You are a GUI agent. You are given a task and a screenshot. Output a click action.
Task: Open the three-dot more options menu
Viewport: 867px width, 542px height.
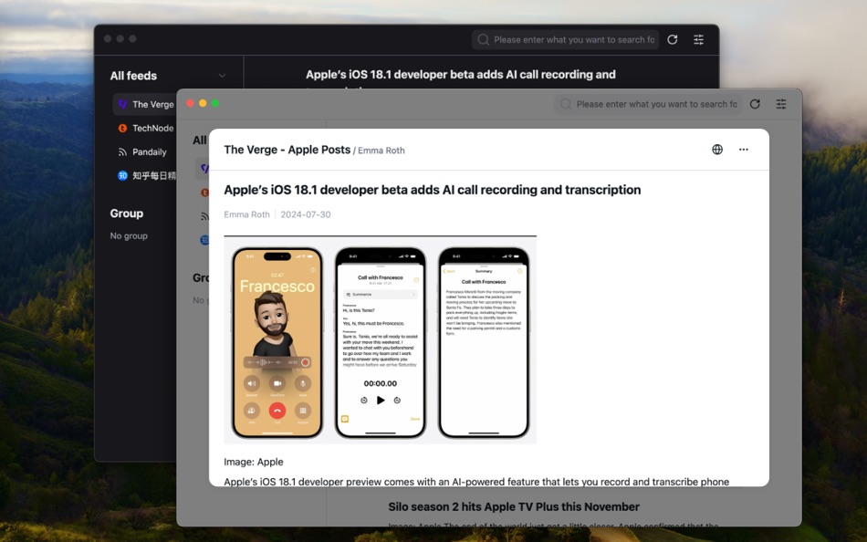click(x=744, y=150)
